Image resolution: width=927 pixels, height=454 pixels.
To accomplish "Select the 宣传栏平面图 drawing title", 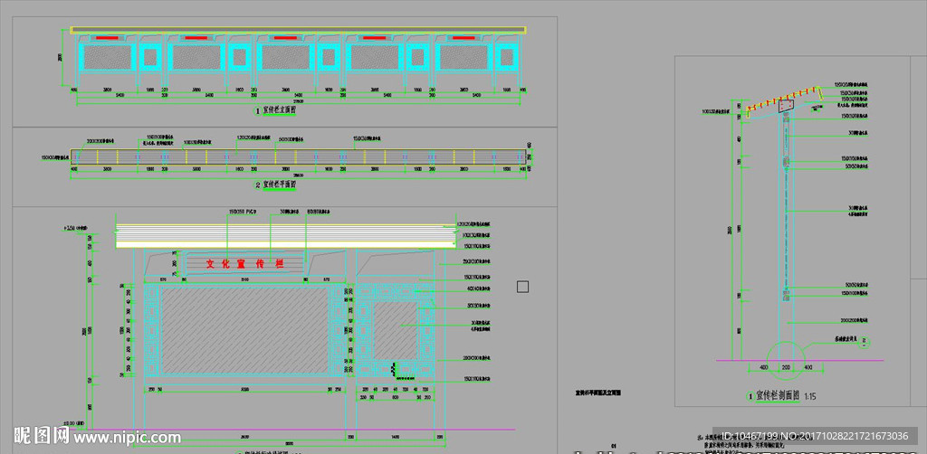I will 280,184.
